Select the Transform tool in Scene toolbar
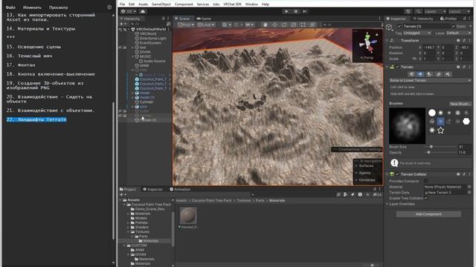Viewport: 476px width, 267px height. 312,24
